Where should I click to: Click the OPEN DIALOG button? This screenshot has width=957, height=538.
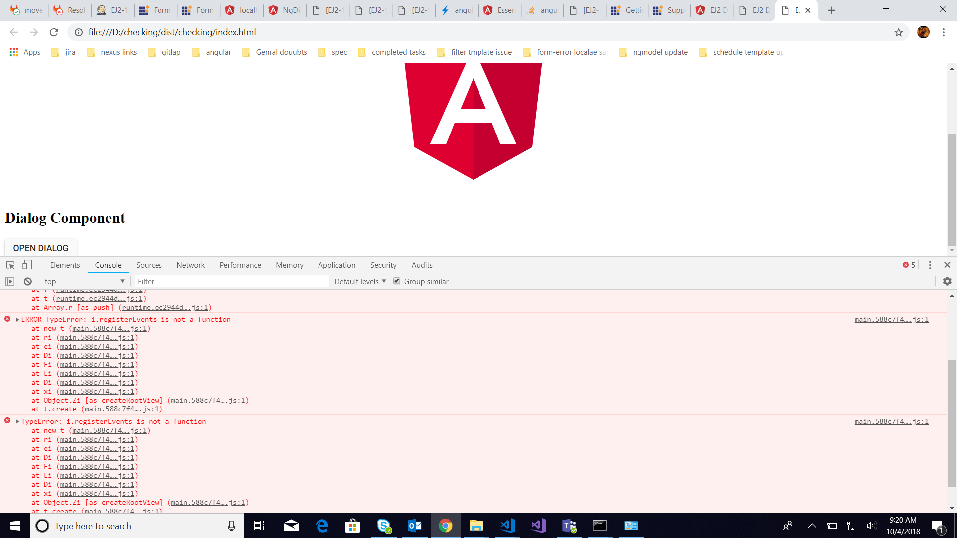tap(40, 248)
